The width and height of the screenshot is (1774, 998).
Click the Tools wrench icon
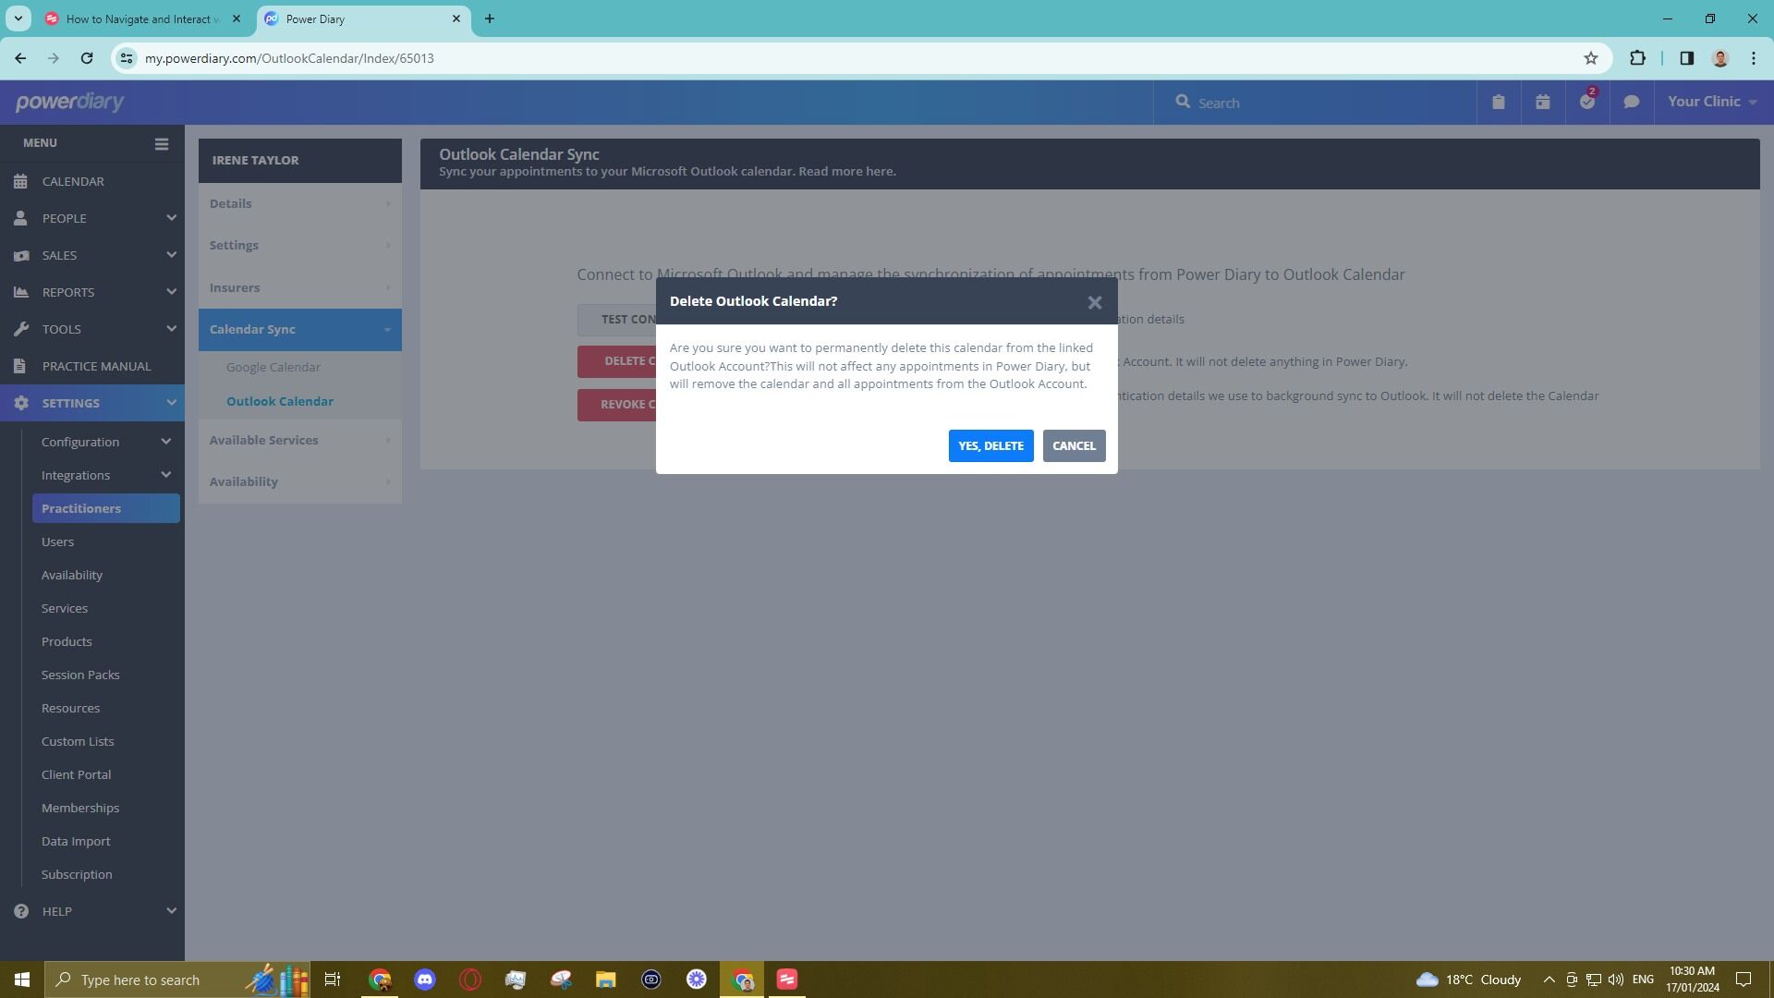20,329
